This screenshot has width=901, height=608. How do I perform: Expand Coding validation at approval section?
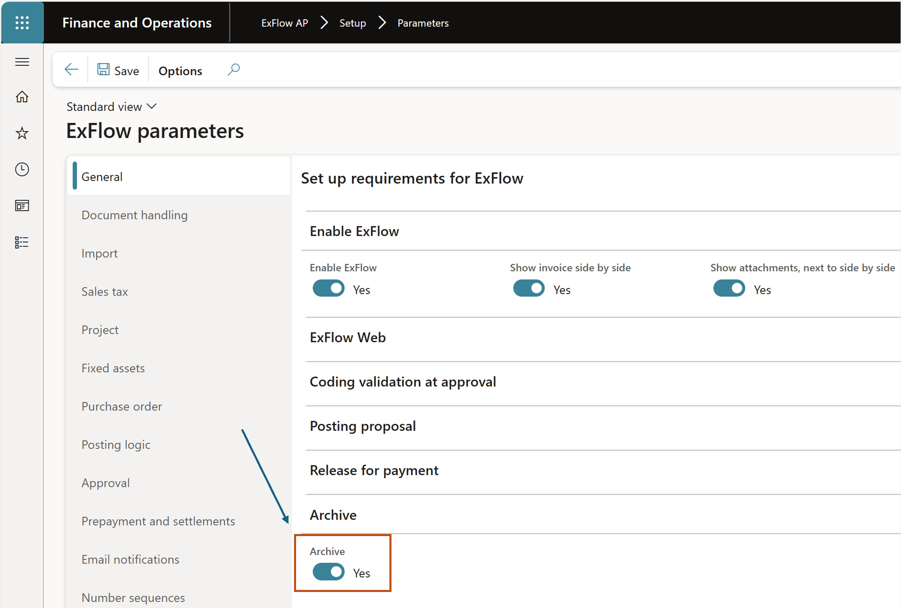[x=601, y=382]
